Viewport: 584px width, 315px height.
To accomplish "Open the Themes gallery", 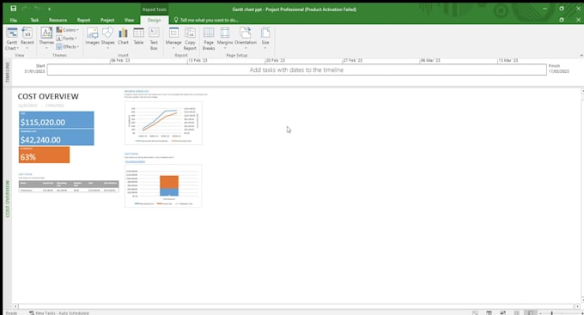I will [46, 39].
